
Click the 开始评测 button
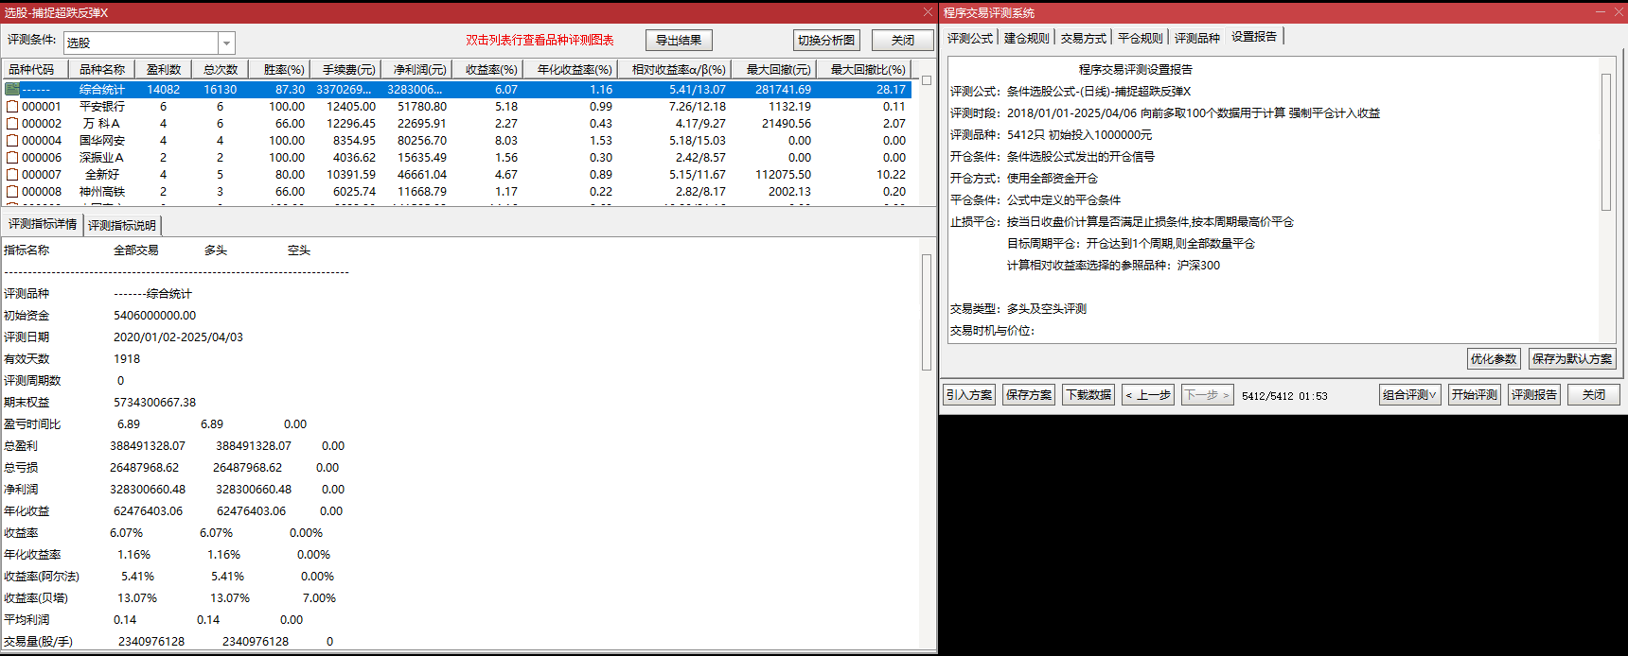click(x=1474, y=395)
